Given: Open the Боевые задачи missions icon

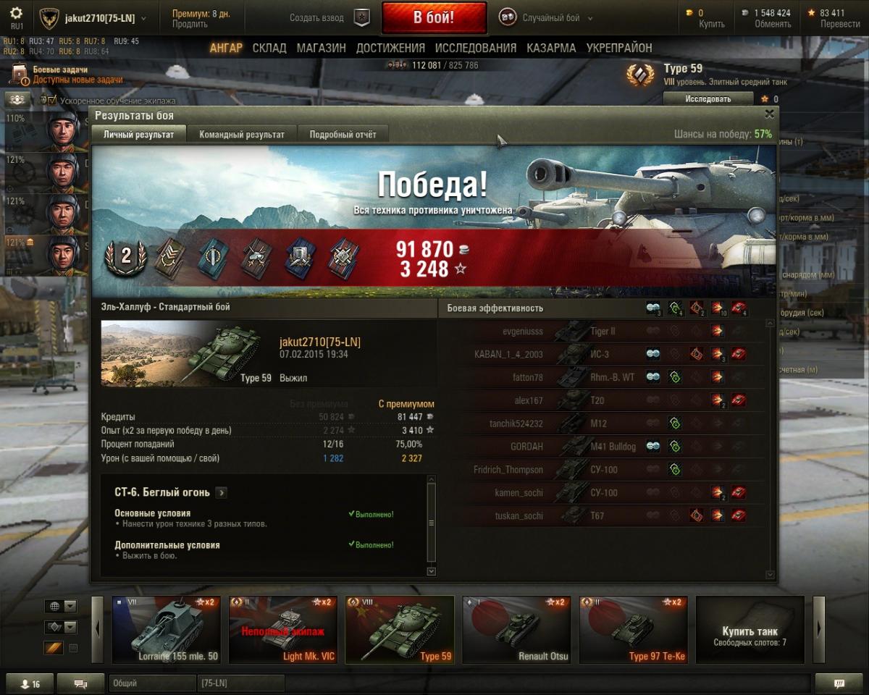Looking at the screenshot, I should click(x=20, y=75).
